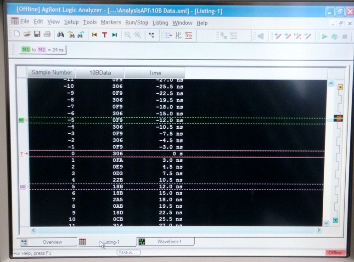Click the greyed Trig toolbar icon
This screenshot has width=354, height=262.
coord(233,36)
